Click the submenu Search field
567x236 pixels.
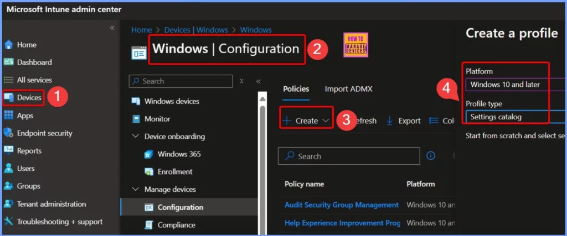pyautogui.click(x=181, y=81)
